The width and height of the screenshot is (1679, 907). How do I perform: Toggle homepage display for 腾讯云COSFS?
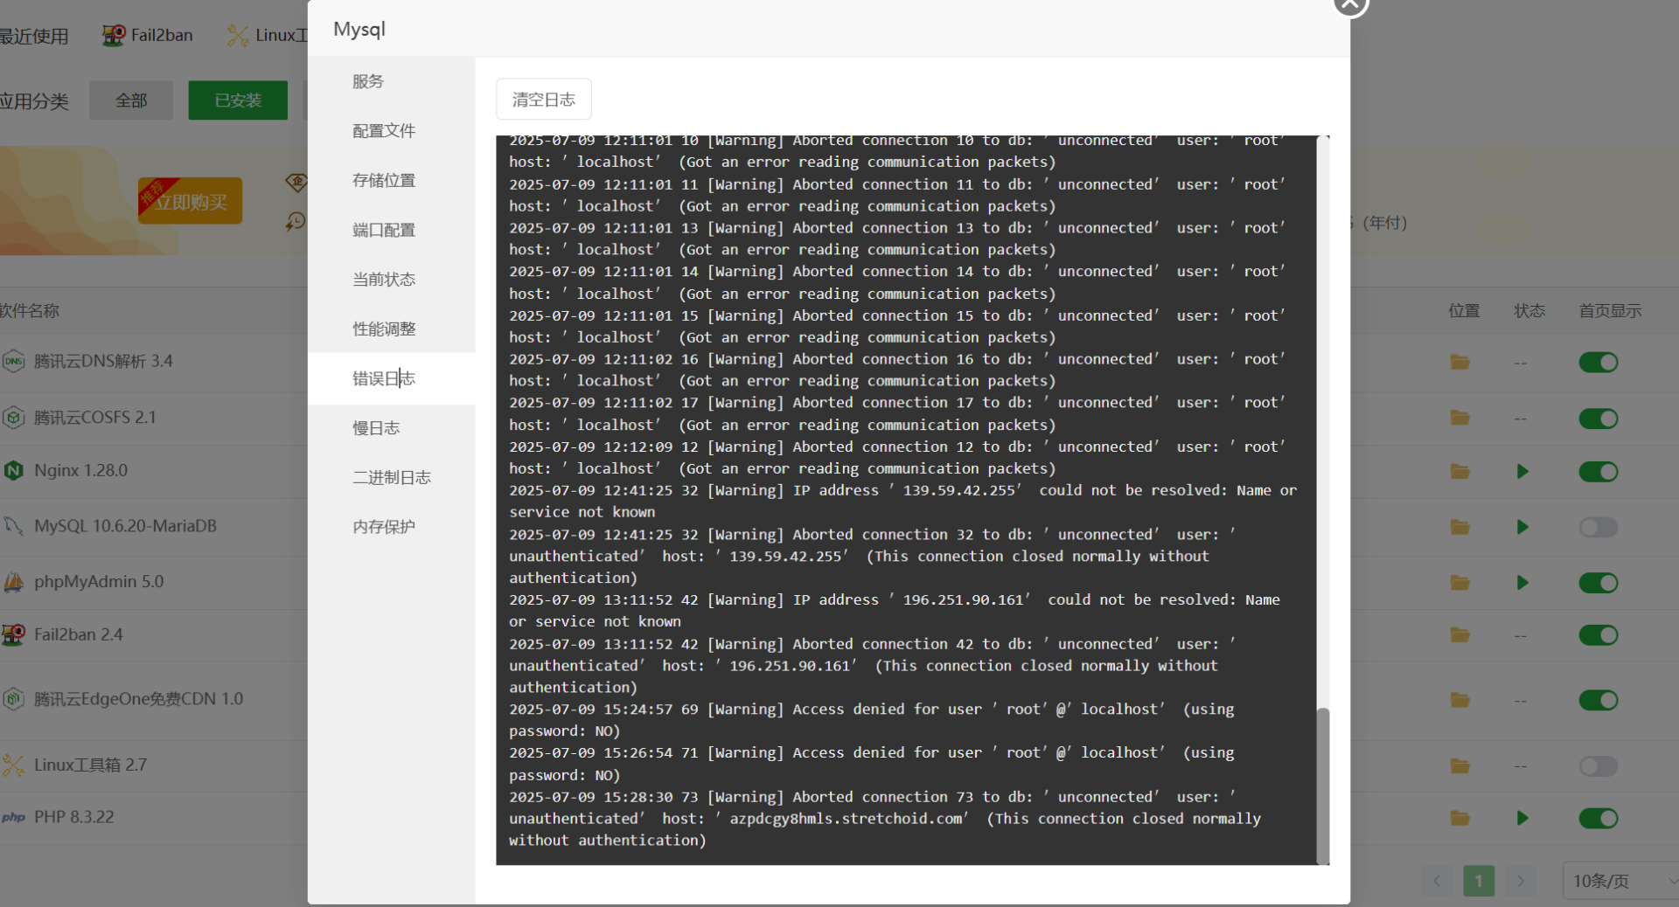pos(1599,419)
